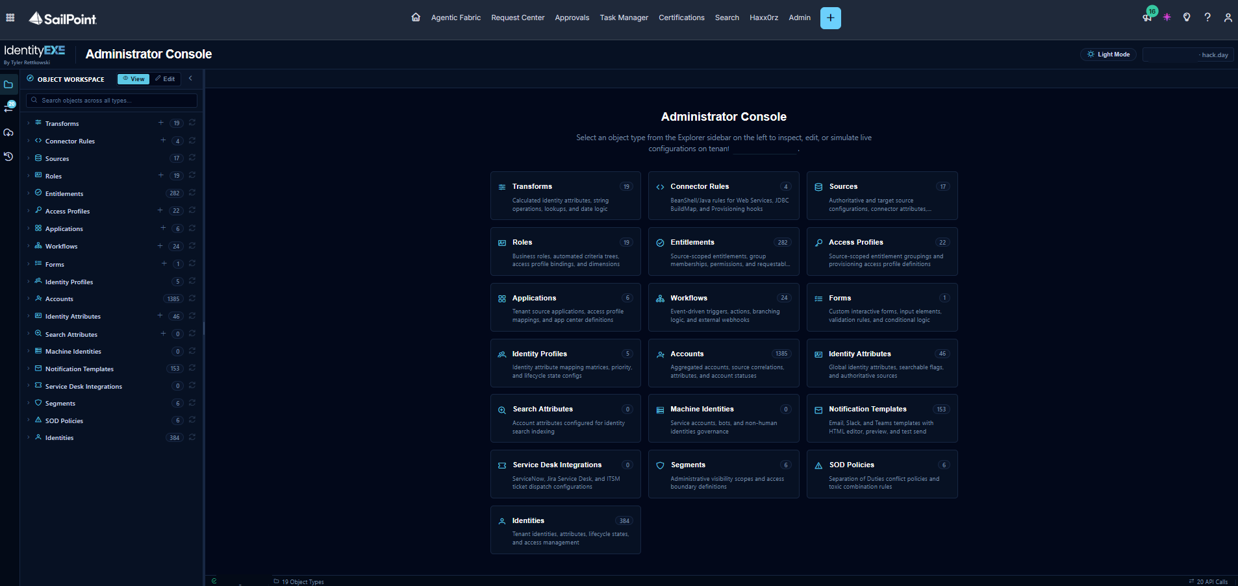Open the Request Center menu

pyautogui.click(x=518, y=18)
